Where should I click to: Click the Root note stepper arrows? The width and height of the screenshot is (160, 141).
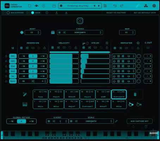click(38, 32)
